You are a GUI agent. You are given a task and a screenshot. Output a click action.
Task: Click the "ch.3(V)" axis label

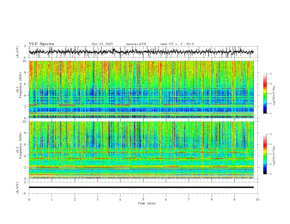pyautogui.click(x=18, y=188)
